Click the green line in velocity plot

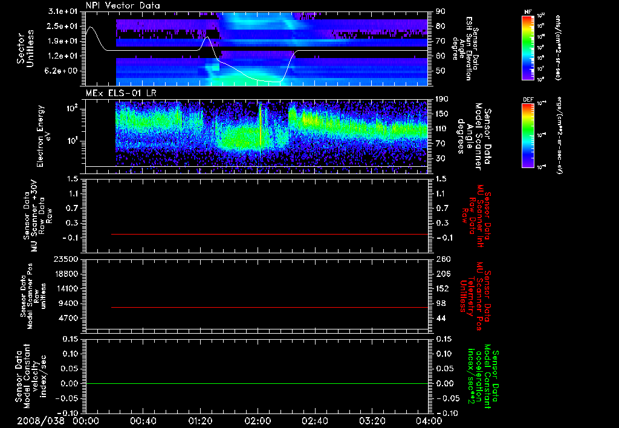(x=257, y=383)
